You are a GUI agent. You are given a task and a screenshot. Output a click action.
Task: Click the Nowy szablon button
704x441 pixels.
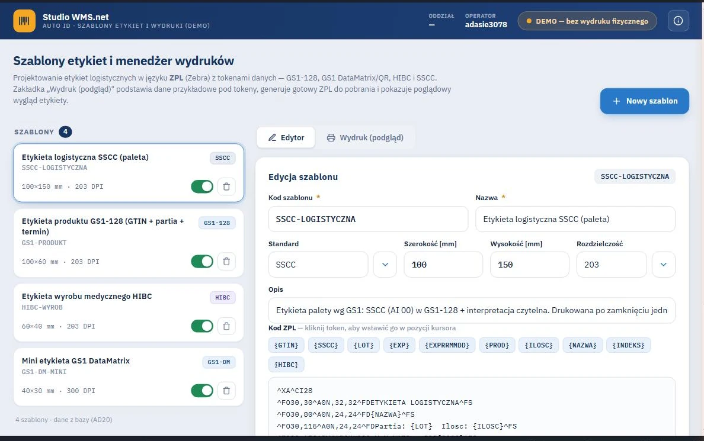click(644, 101)
